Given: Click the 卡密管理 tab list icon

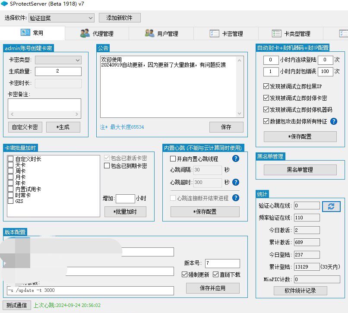Looking at the screenshot, I should [x=215, y=34].
